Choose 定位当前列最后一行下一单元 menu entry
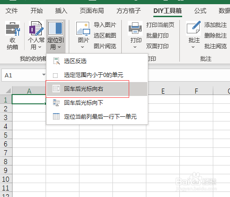The image size is (230, 197). 97,116
